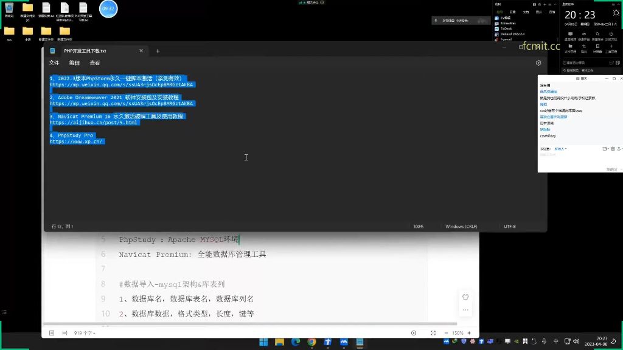Collapse app launcher panel with chevron
The image size is (623, 350).
(555, 4)
